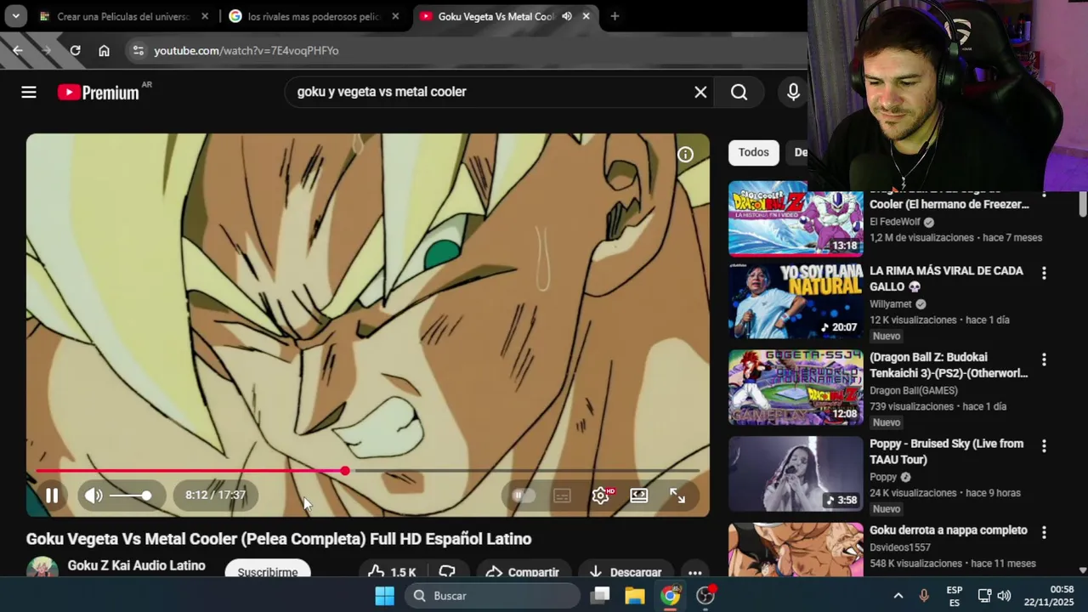Open options menu for Poppy Bruised Sky
The image size is (1088, 612).
tap(1044, 445)
